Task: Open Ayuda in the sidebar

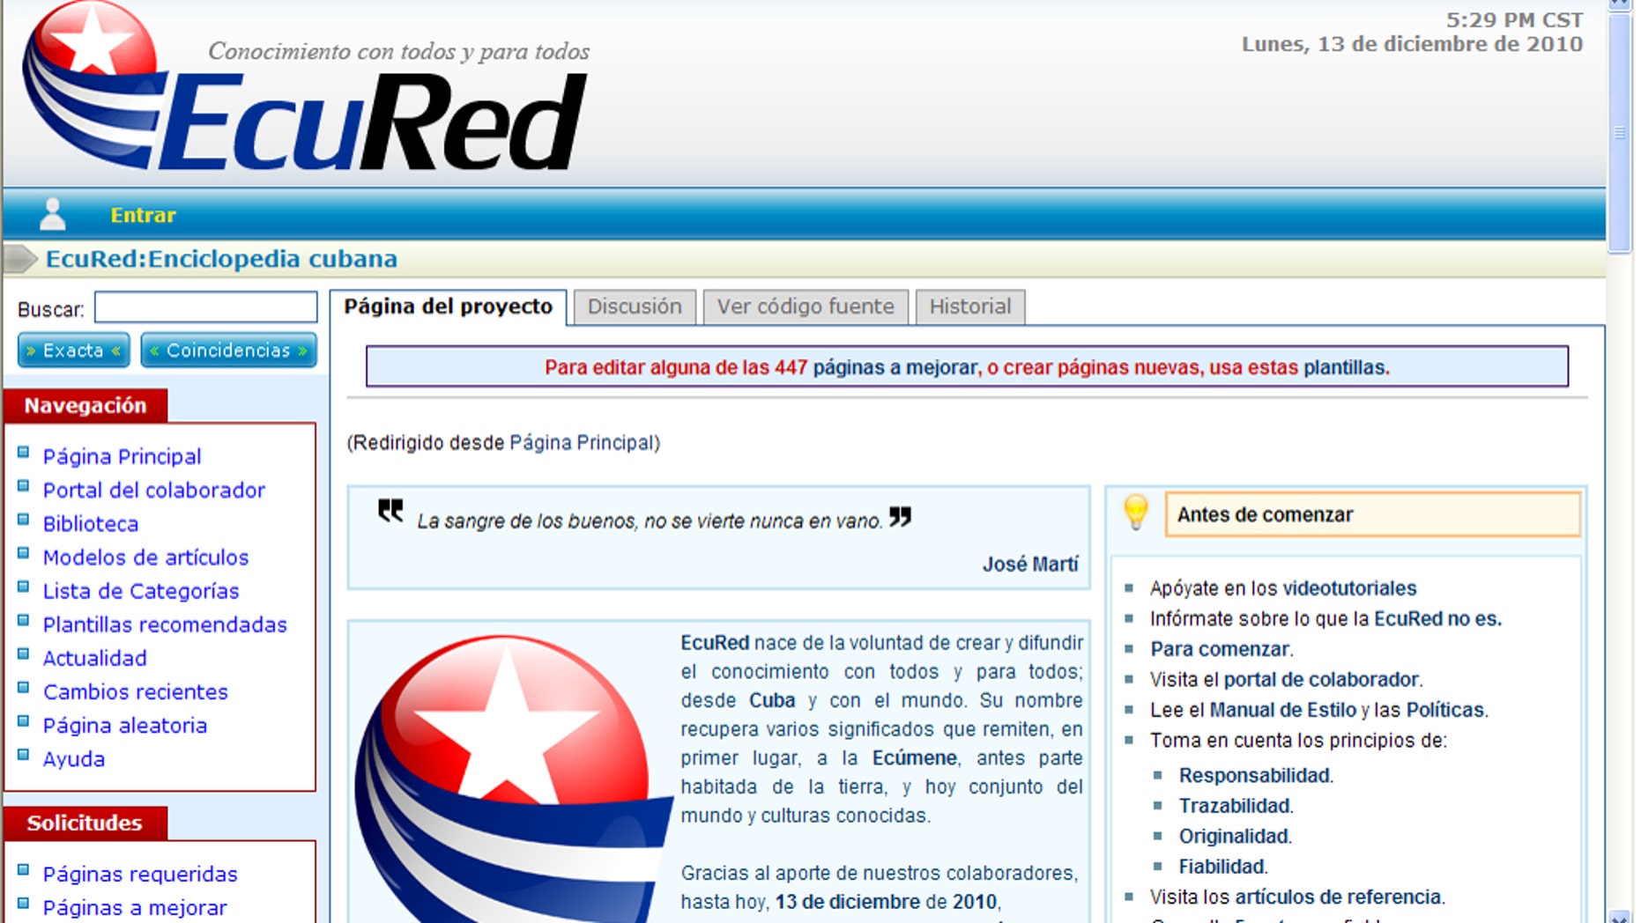Action: click(x=74, y=758)
